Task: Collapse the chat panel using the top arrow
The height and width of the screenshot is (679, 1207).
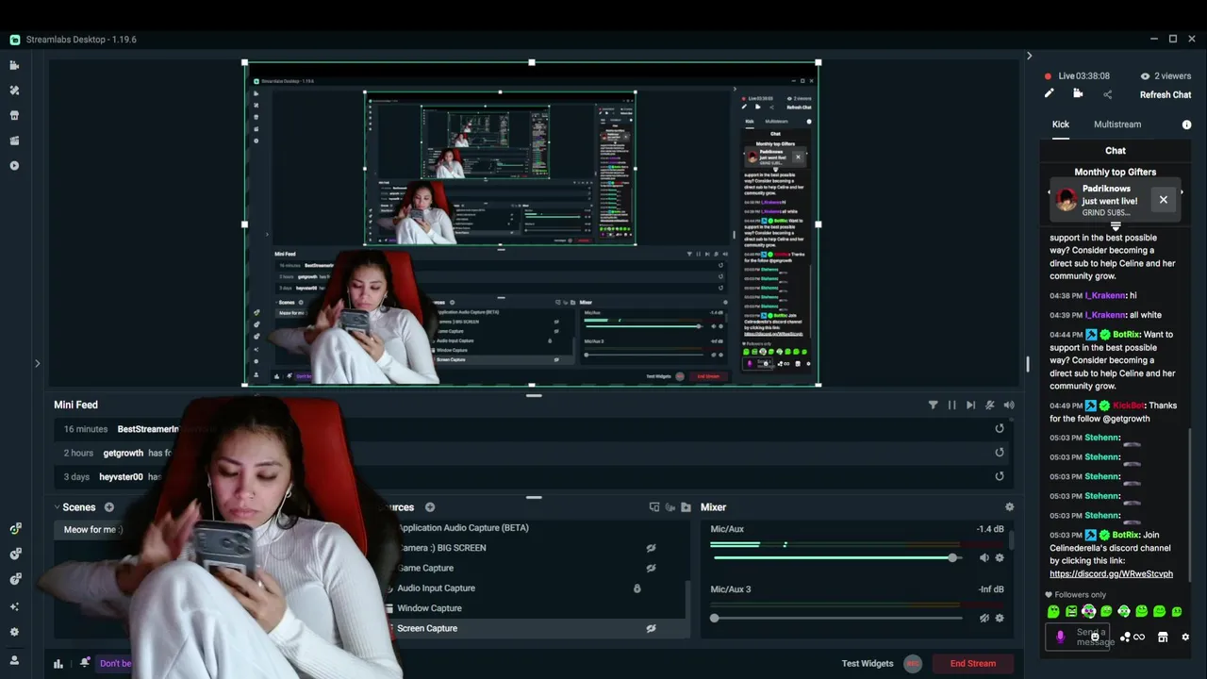Action: [1029, 56]
